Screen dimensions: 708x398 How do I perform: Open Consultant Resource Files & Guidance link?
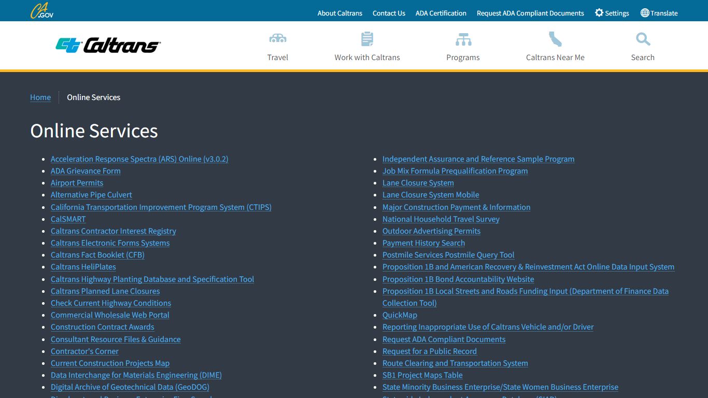(x=116, y=339)
